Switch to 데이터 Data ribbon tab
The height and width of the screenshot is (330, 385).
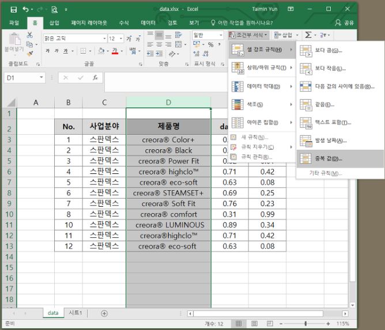(x=148, y=23)
